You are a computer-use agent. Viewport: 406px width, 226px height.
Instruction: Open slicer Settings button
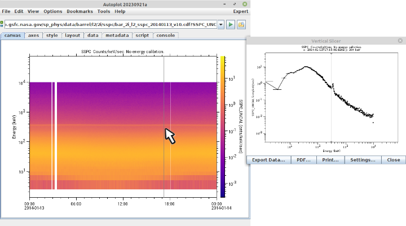[x=363, y=160]
